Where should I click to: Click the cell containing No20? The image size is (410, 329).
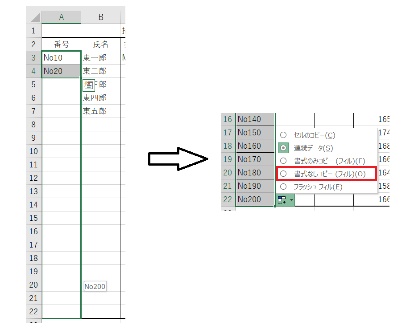click(61, 71)
